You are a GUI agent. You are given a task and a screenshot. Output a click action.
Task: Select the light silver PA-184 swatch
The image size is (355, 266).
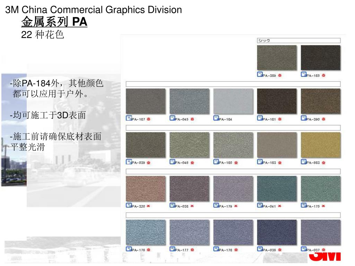(x=233, y=101)
